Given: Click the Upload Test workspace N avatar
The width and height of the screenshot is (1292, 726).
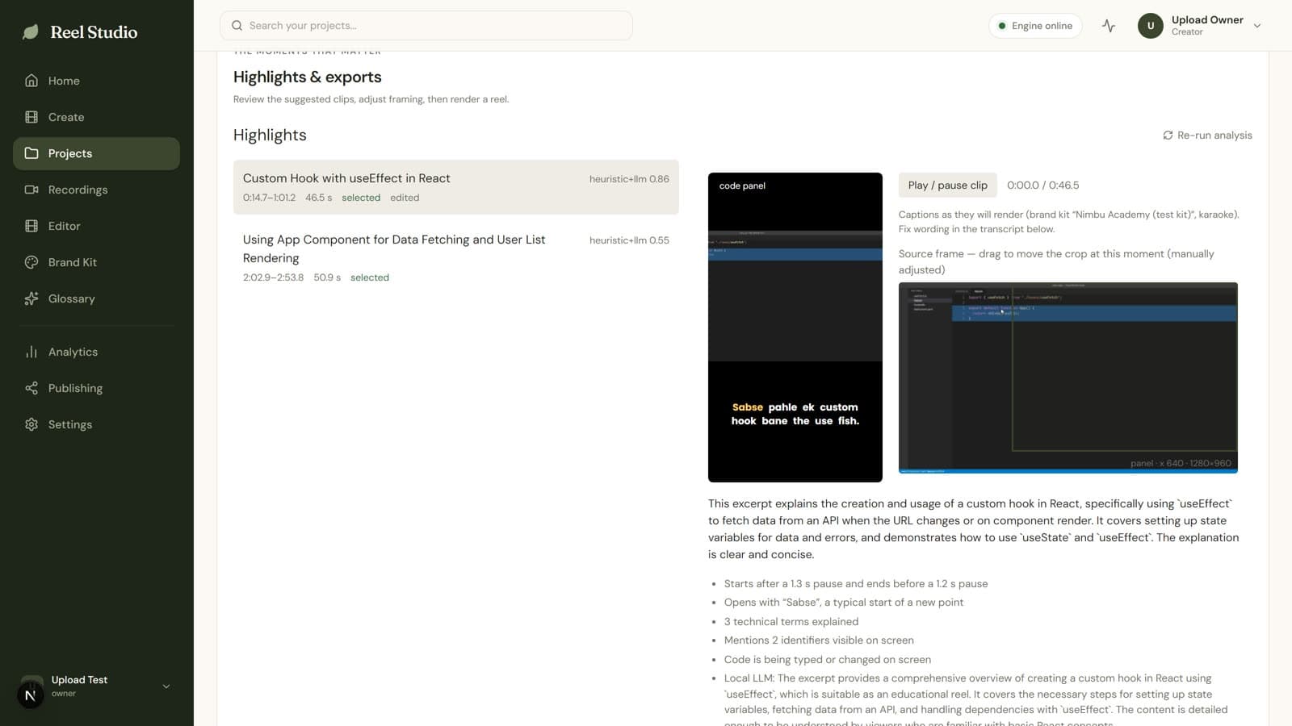Looking at the screenshot, I should click(31, 695).
